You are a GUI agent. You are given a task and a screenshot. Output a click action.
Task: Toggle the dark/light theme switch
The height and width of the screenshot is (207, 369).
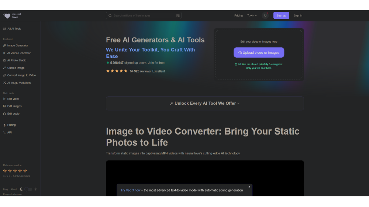(28, 189)
